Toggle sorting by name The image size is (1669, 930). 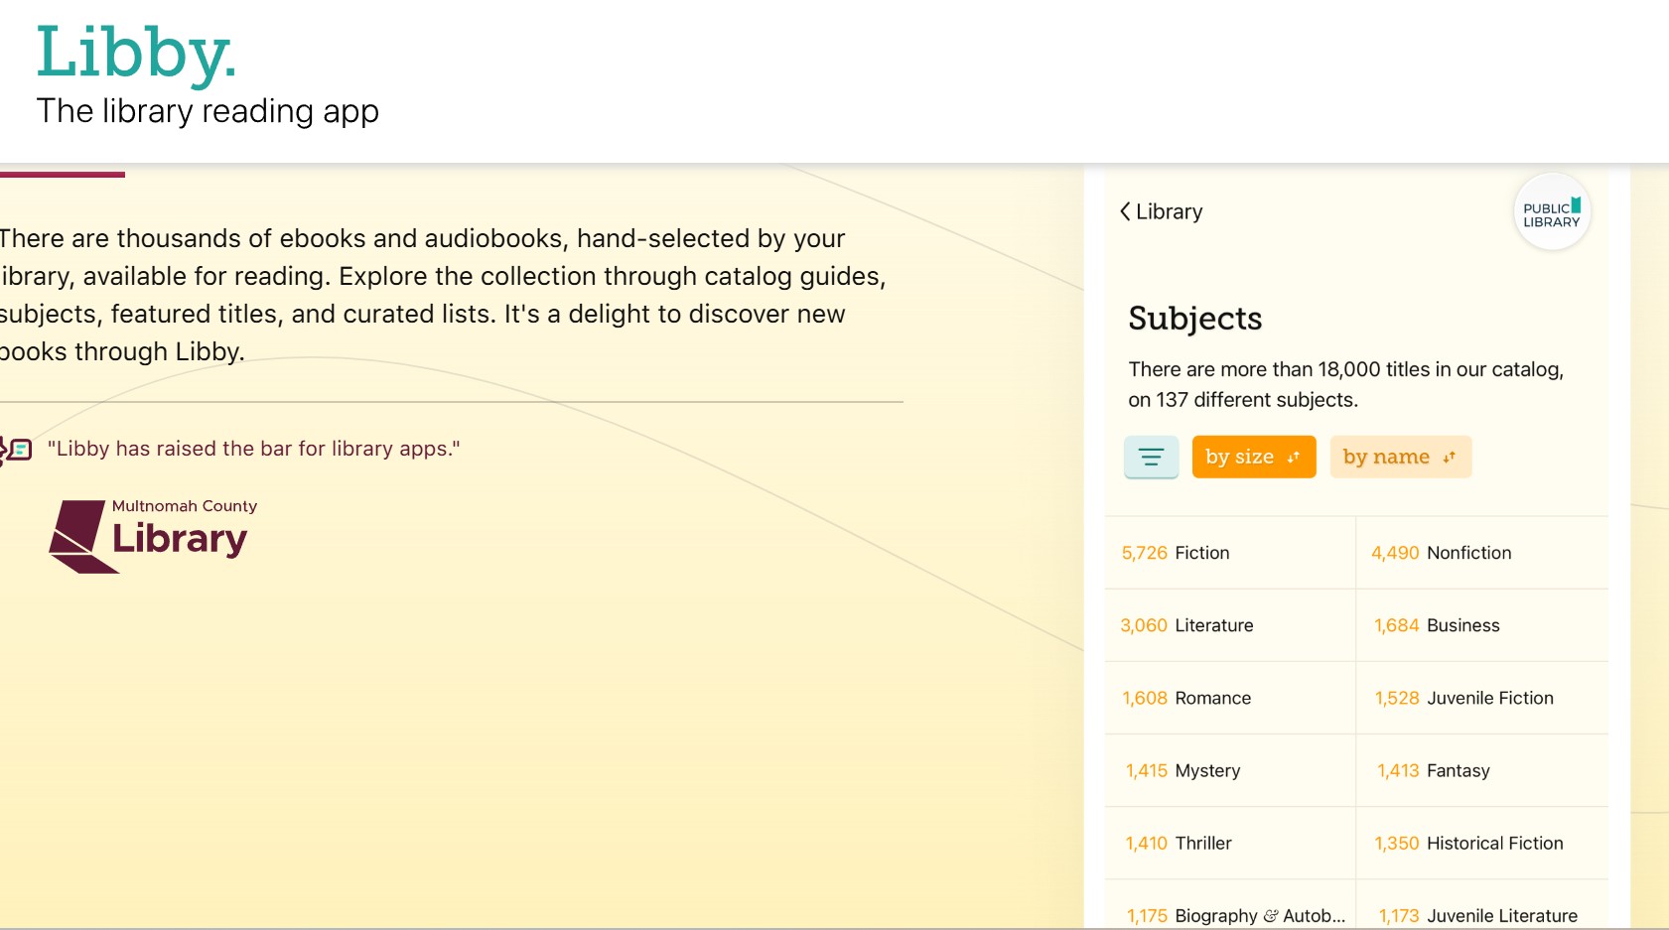pyautogui.click(x=1400, y=457)
